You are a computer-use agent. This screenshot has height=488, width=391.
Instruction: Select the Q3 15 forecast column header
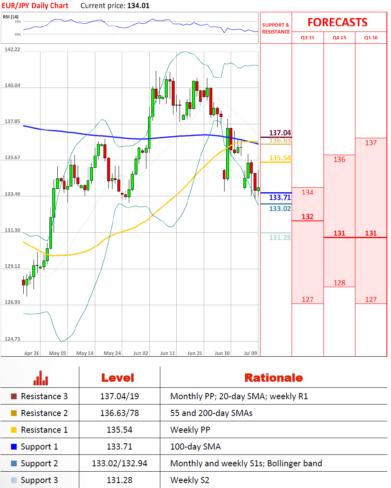coord(308,38)
